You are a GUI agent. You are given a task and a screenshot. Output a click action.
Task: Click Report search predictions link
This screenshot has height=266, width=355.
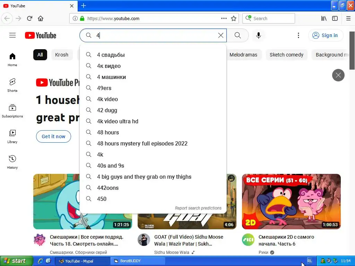pyautogui.click(x=198, y=208)
